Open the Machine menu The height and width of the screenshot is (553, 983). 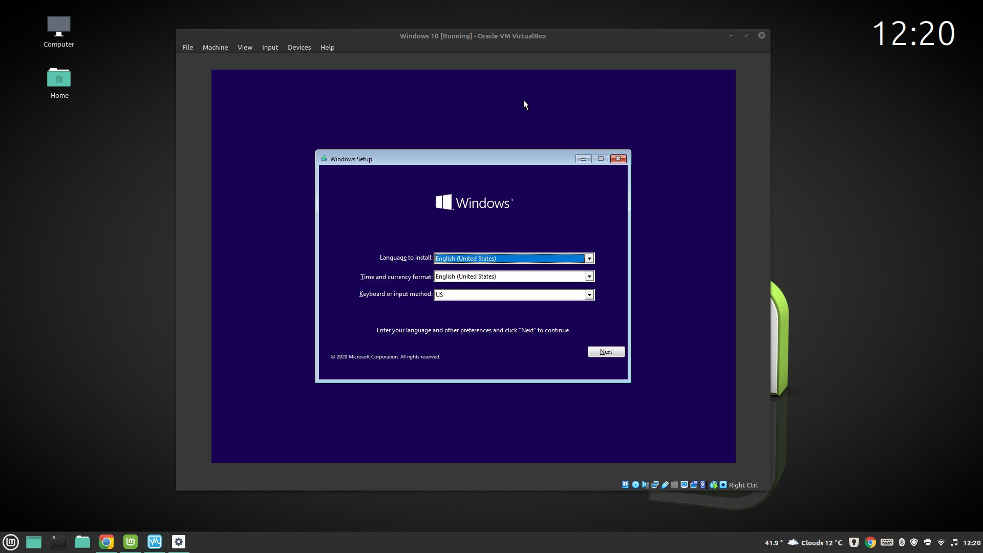pos(215,47)
